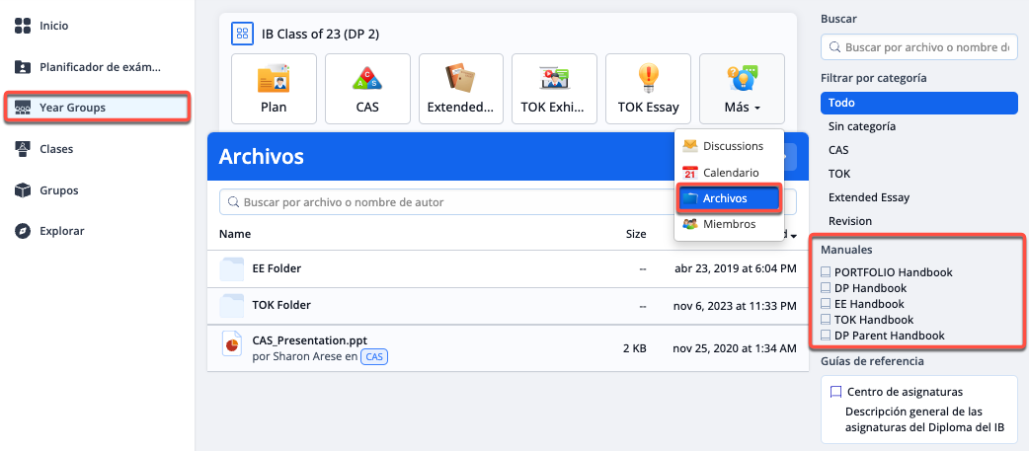Open the EE Folder icon
This screenshot has width=1029, height=451.
coord(232,268)
